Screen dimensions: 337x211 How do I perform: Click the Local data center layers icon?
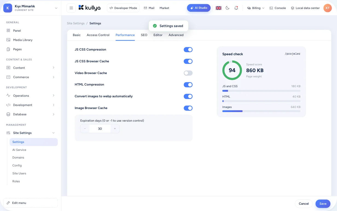coord(292,8)
